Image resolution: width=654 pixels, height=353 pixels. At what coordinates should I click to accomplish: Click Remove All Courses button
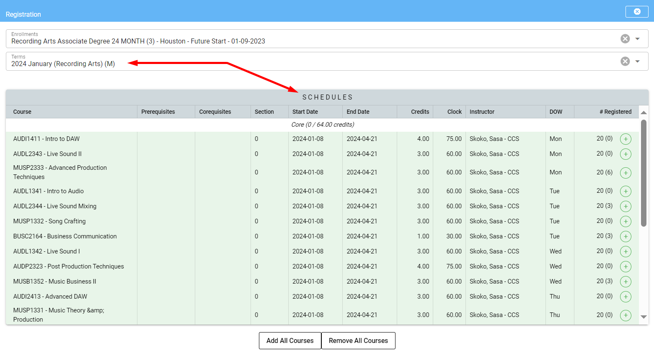[358, 340]
